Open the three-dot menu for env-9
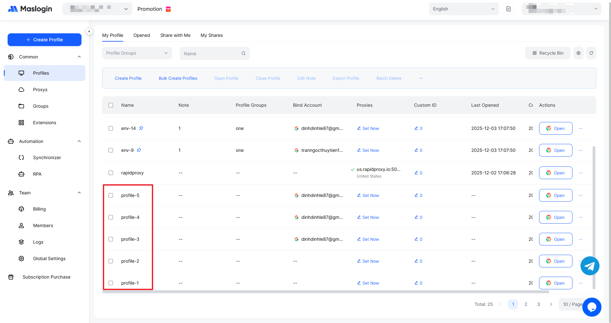The width and height of the screenshot is (611, 323). (580, 150)
